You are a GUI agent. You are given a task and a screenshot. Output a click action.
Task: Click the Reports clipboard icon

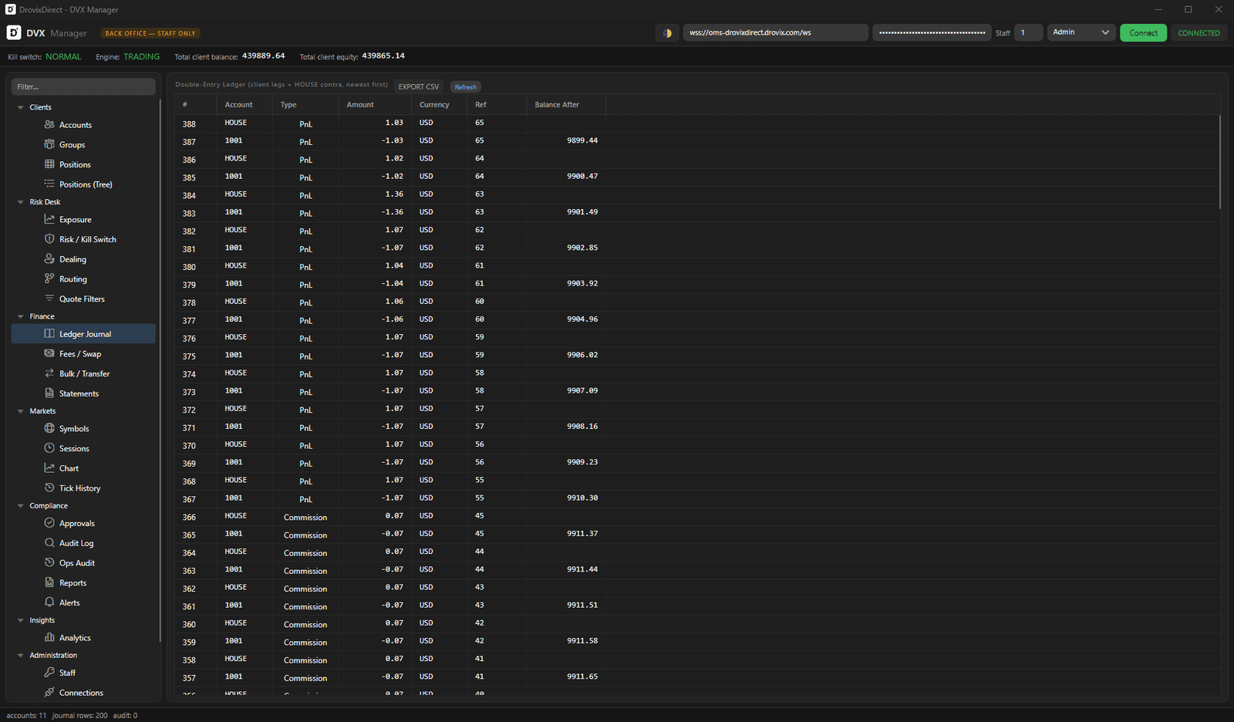49,582
